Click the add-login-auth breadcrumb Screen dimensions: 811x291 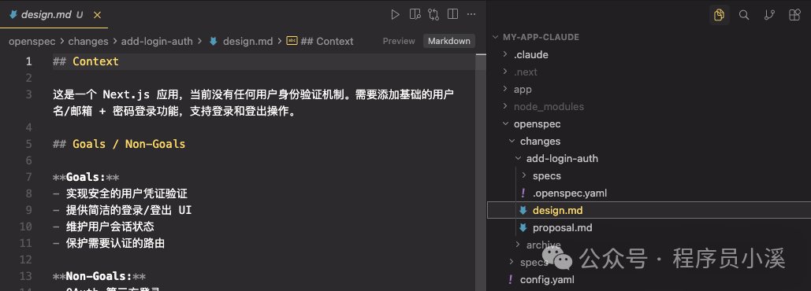pyautogui.click(x=157, y=41)
